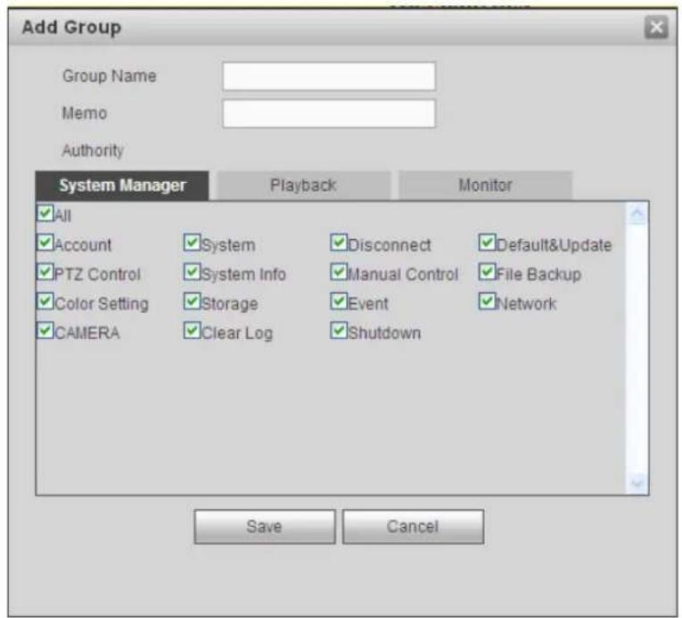This screenshot has height=618, width=682.
Task: Toggle the Storage checkbox
Action: click(x=192, y=301)
